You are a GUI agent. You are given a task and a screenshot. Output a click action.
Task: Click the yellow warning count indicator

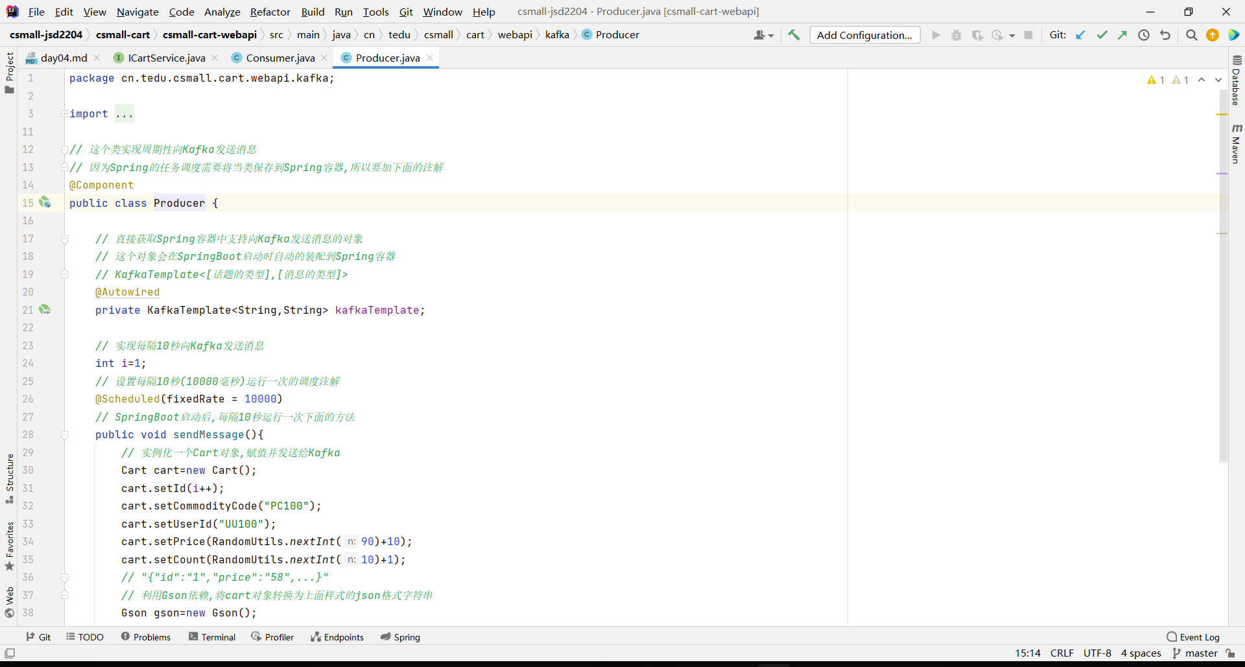point(1156,80)
